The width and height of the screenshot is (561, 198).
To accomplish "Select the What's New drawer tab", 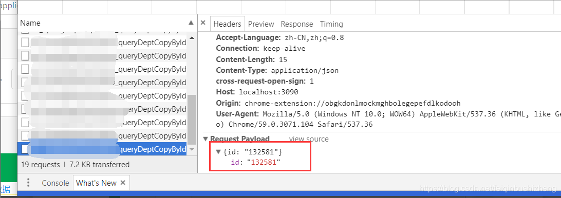I will tap(96, 183).
